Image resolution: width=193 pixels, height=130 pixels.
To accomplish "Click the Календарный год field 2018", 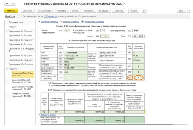I will [x=136, y=31].
